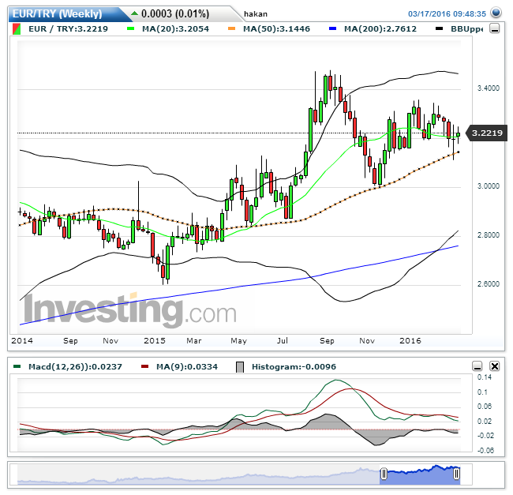The width and height of the screenshot is (513, 495).
Task: Click the 2.6000 price axis label
Action: 488,283
